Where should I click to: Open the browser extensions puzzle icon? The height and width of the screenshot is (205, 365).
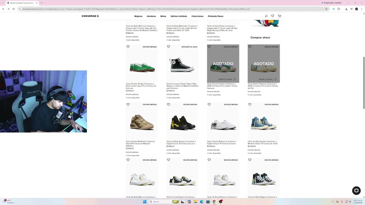click(339, 9)
